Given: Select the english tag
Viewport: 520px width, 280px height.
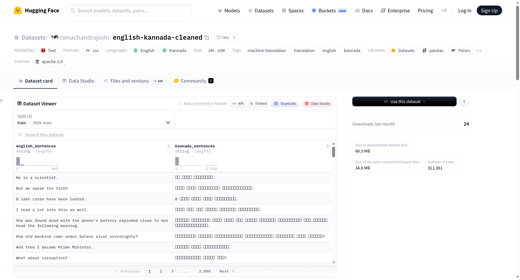Looking at the screenshot, I should (329, 50).
